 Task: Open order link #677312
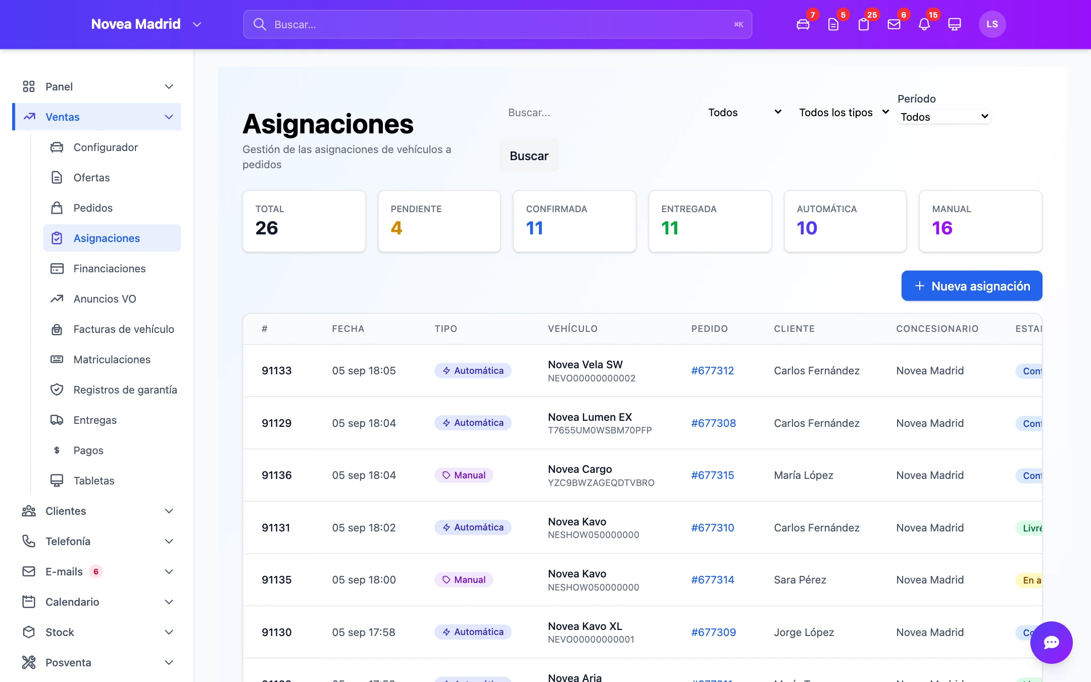pos(712,370)
